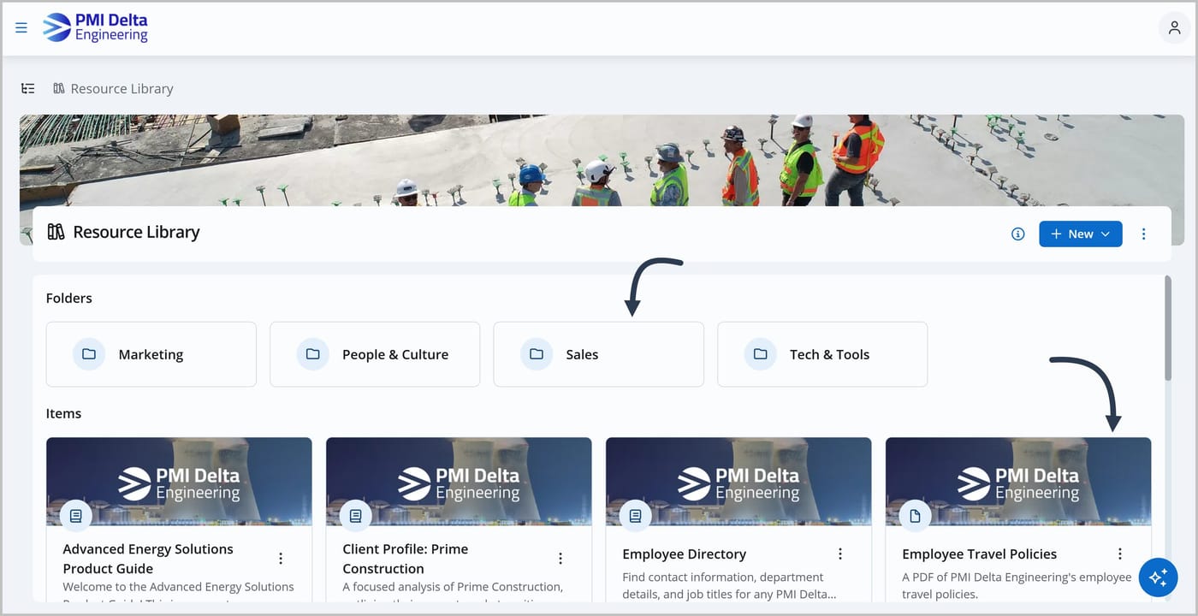The image size is (1198, 616).
Task: Open Client Profile card options menu
Action: [560, 558]
